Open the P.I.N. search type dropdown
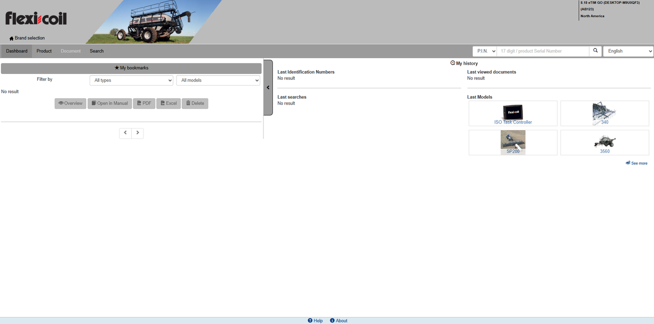Screen dimensions: 654x324 point(485,51)
